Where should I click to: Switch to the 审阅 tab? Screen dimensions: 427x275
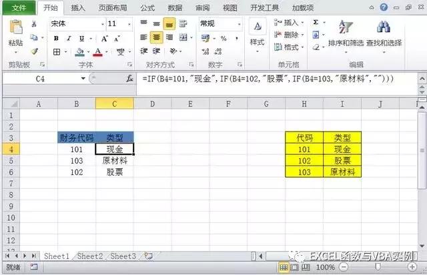[202, 7]
